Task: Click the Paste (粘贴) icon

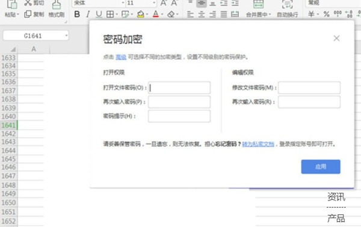Action: [12, 5]
